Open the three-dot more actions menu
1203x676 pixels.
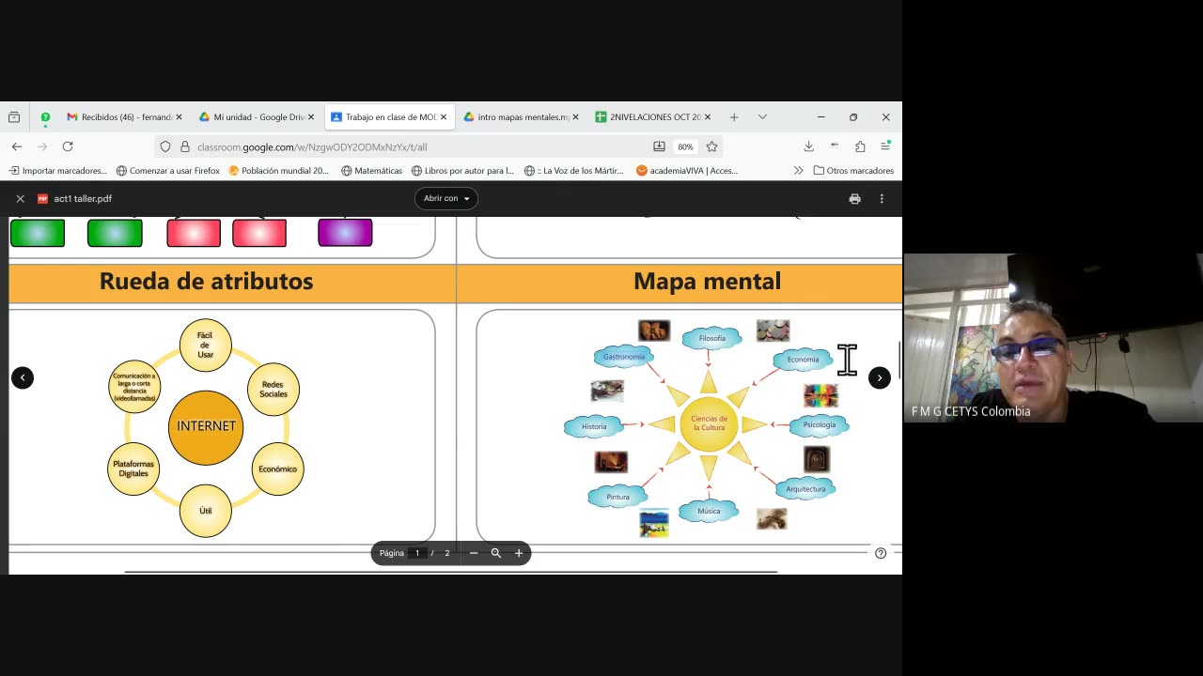pos(882,199)
